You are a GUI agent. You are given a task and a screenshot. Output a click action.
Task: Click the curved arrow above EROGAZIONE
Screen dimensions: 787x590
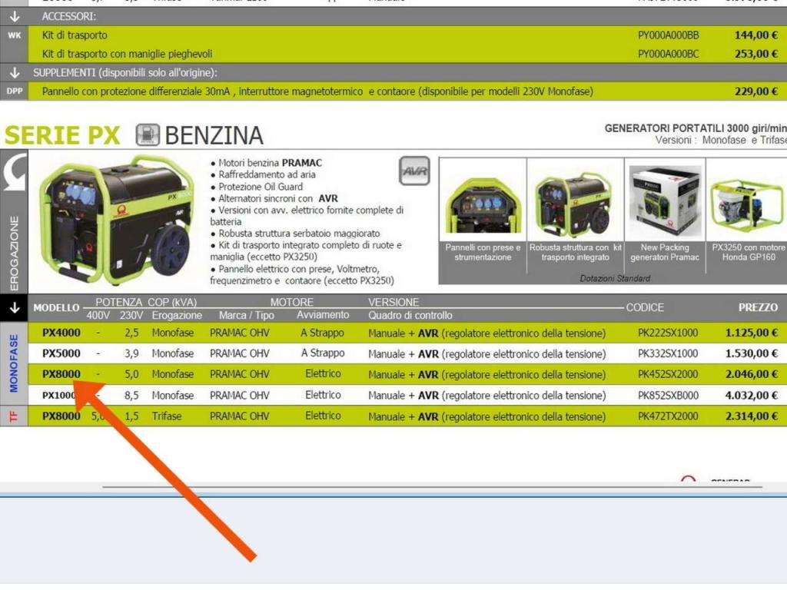15,173
